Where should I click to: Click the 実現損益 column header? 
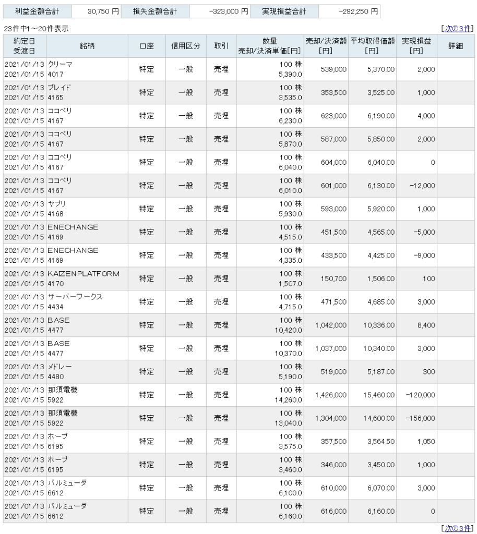coord(416,46)
